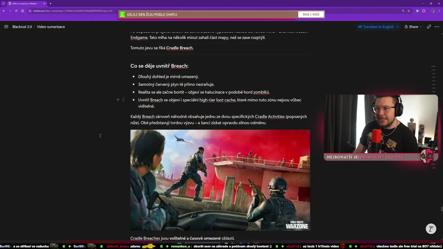Image resolution: width=443 pixels, height=249 pixels.
Task: Open the Notion page more options menu
Action: pos(437,27)
